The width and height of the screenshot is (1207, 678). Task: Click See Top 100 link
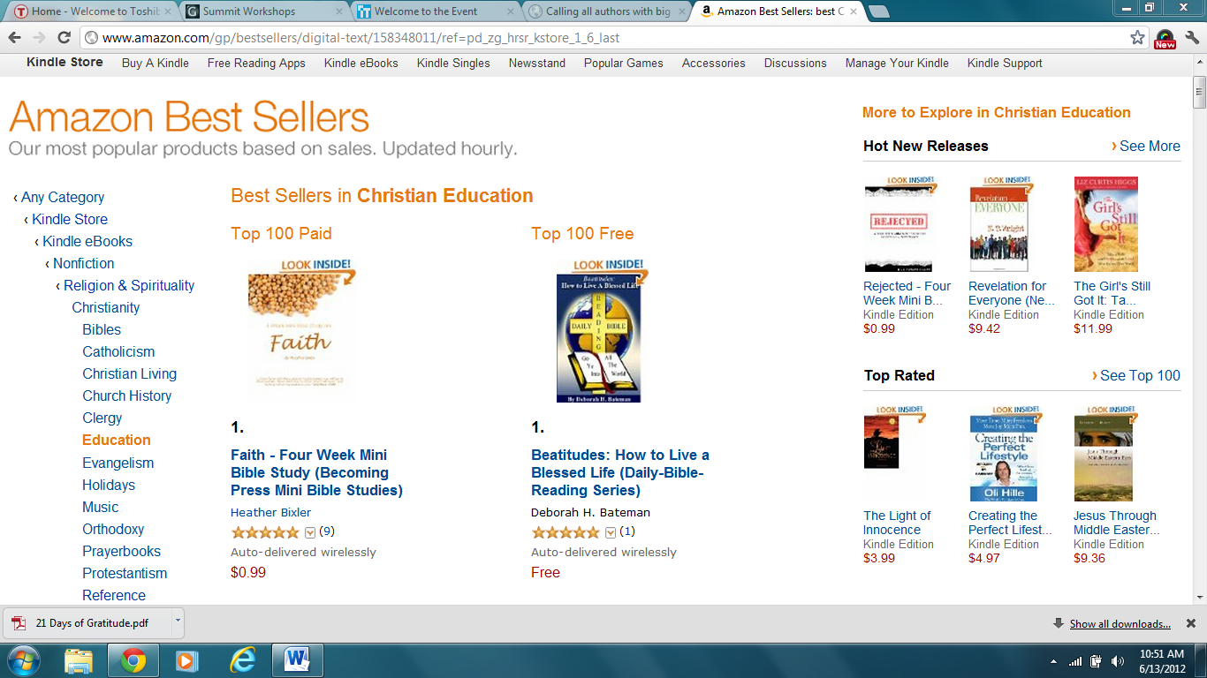pyautogui.click(x=1139, y=376)
